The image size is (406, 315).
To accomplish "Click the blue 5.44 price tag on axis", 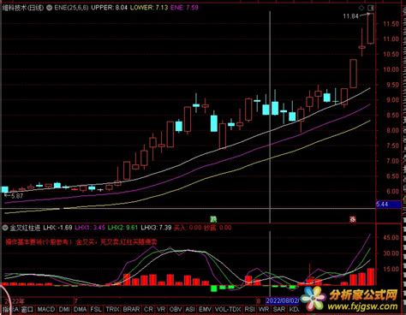I will point(389,205).
